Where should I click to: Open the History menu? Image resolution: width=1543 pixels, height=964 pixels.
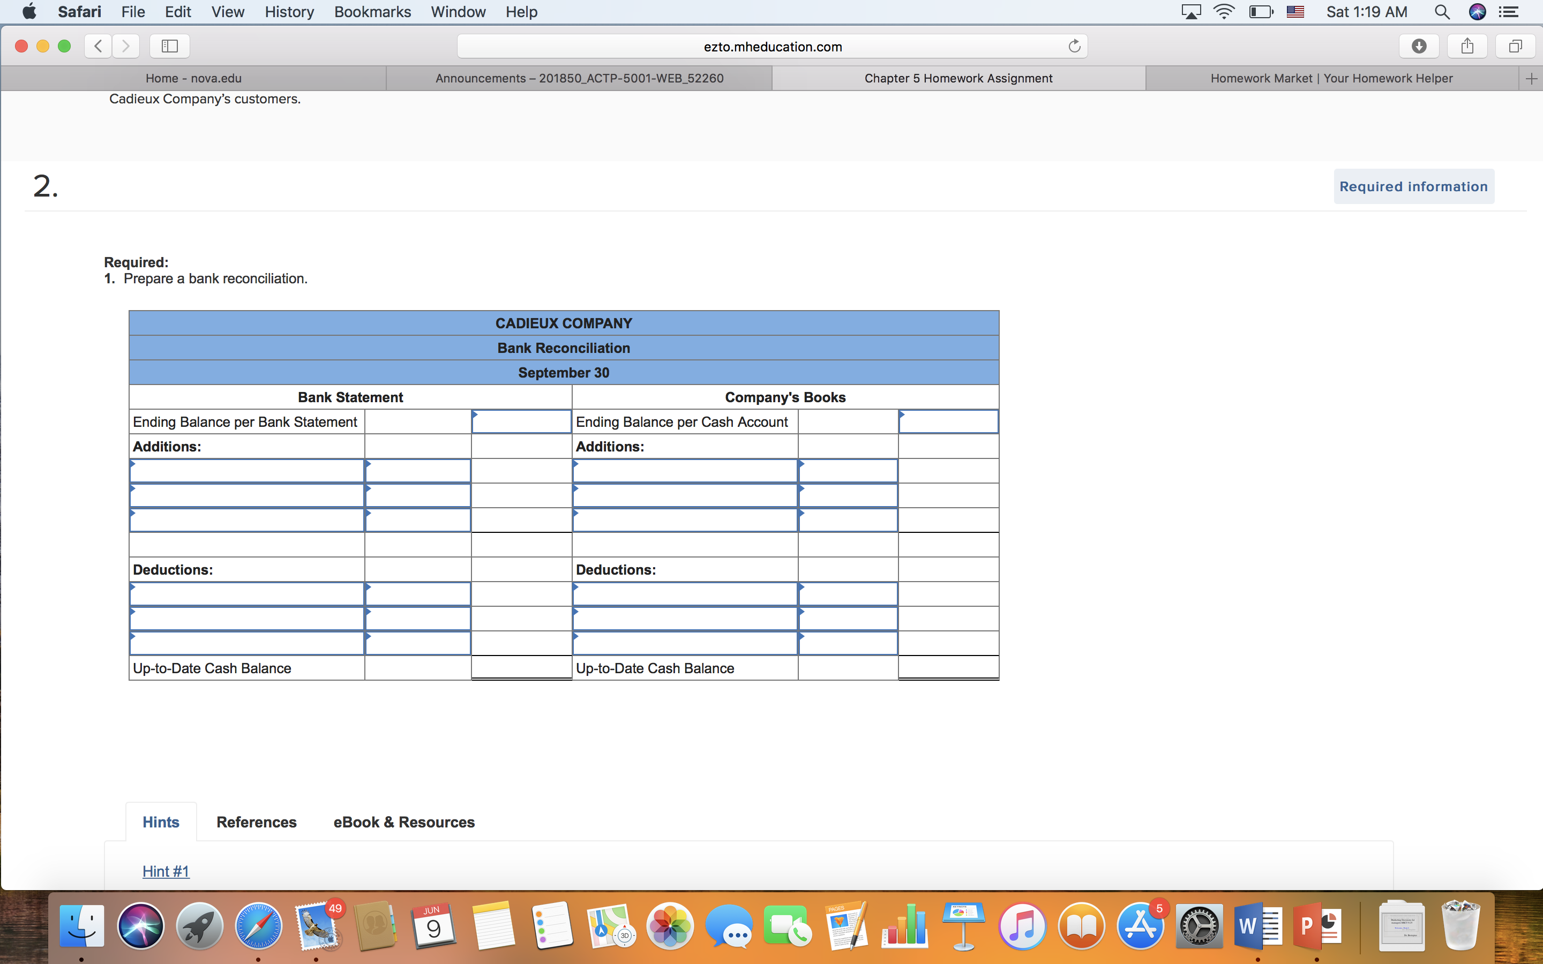pyautogui.click(x=289, y=12)
